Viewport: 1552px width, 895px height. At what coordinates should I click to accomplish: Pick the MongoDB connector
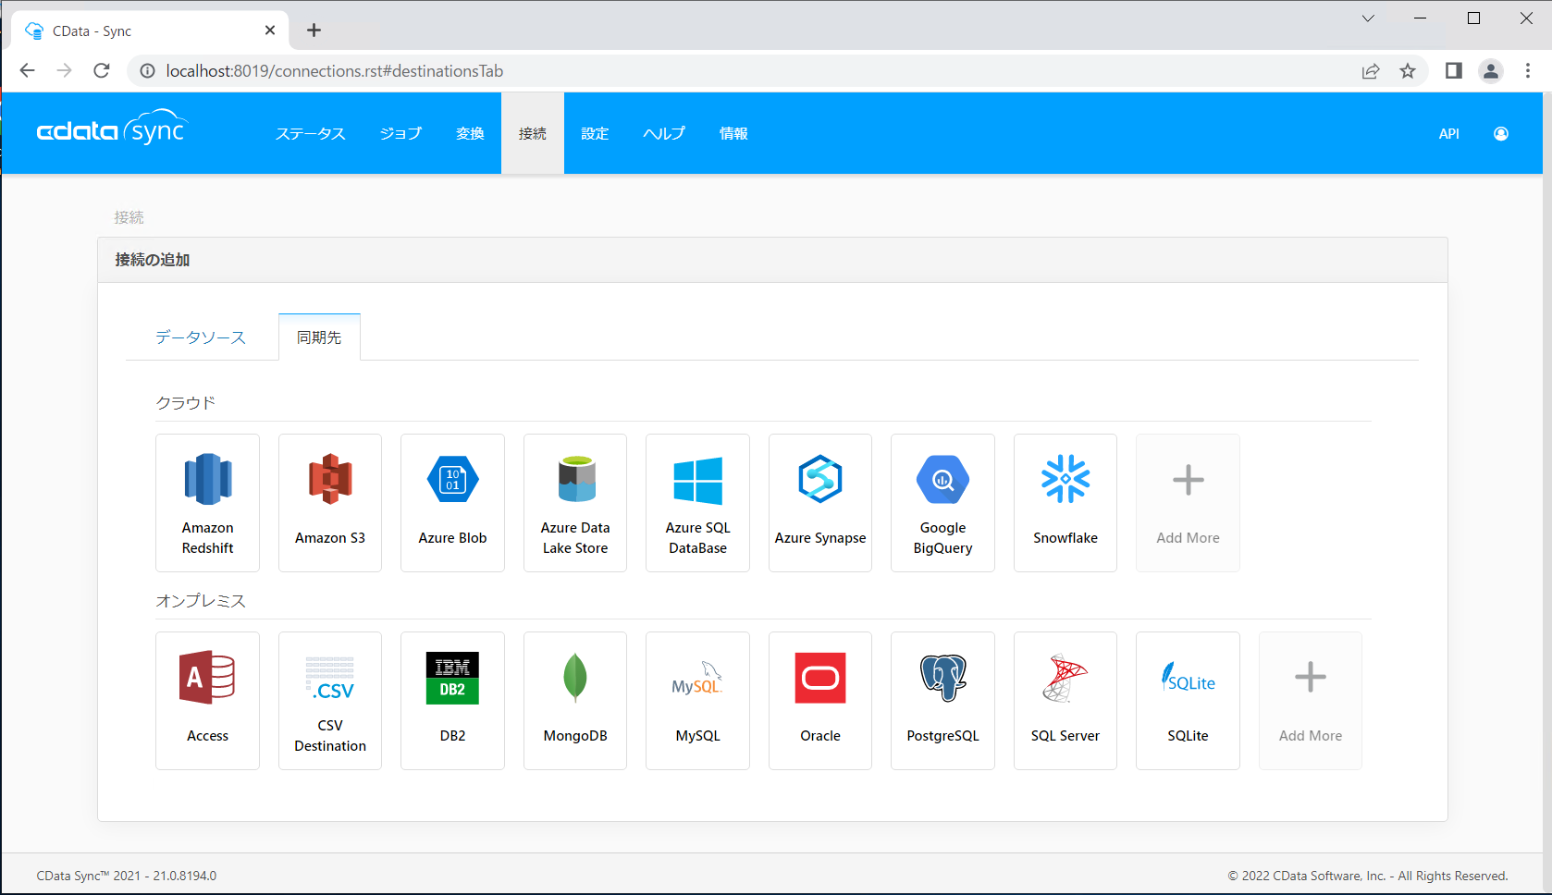[x=575, y=701]
